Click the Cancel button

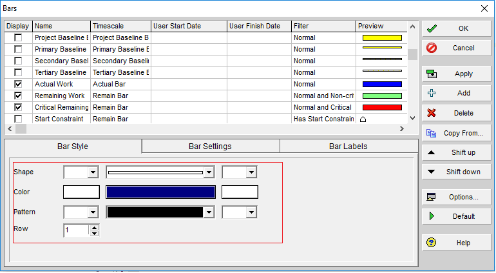point(456,48)
